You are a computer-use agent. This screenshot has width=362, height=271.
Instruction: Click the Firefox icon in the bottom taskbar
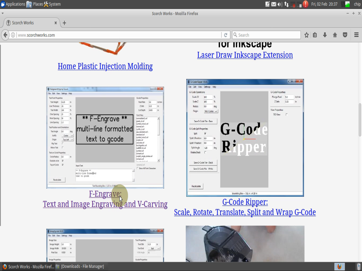click(340, 266)
